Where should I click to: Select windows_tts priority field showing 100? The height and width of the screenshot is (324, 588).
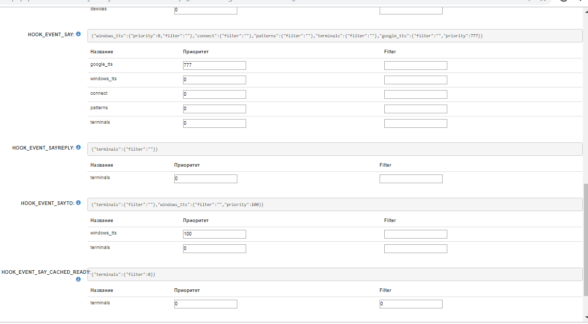point(214,234)
